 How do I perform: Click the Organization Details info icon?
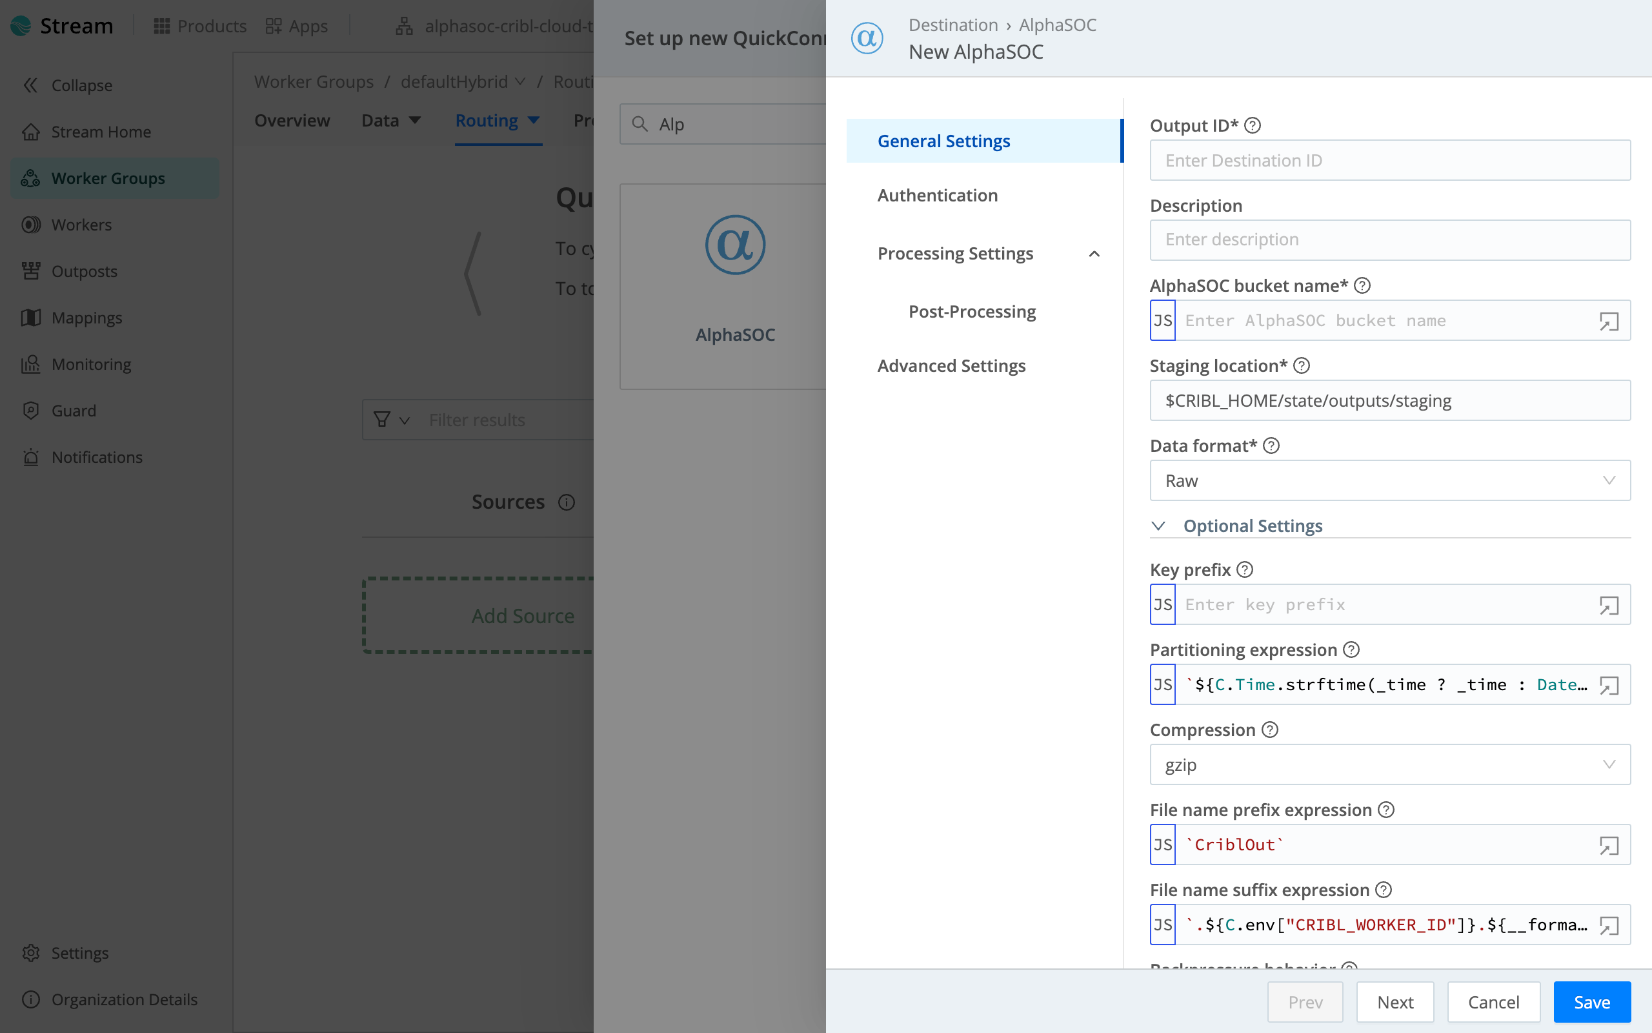[x=31, y=999]
